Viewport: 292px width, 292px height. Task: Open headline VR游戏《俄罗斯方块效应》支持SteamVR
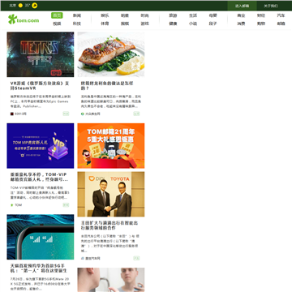pos(40,86)
